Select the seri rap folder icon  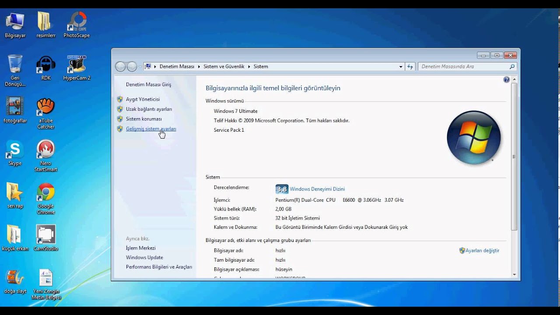(15, 196)
